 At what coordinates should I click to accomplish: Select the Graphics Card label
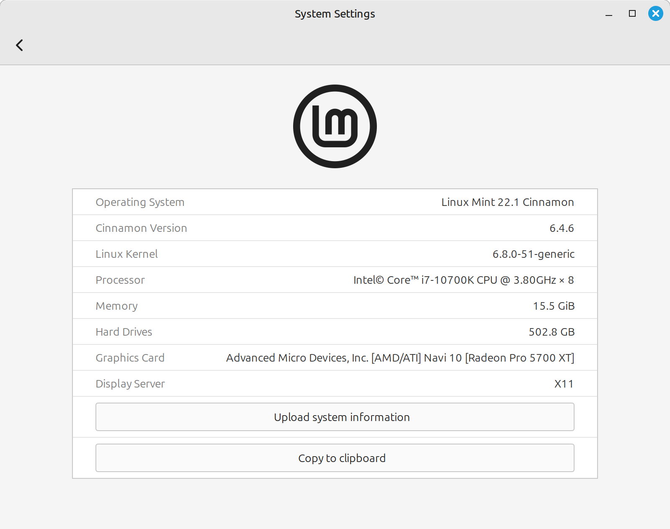coord(130,358)
